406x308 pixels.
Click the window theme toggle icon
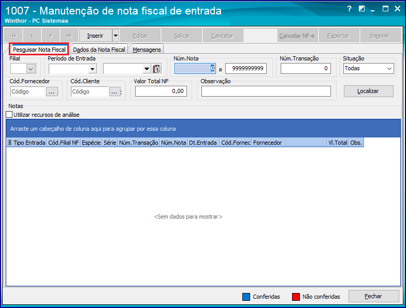361,9
